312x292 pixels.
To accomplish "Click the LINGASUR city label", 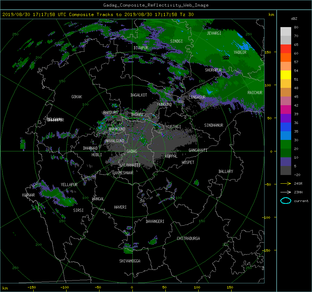I will 197,97.
